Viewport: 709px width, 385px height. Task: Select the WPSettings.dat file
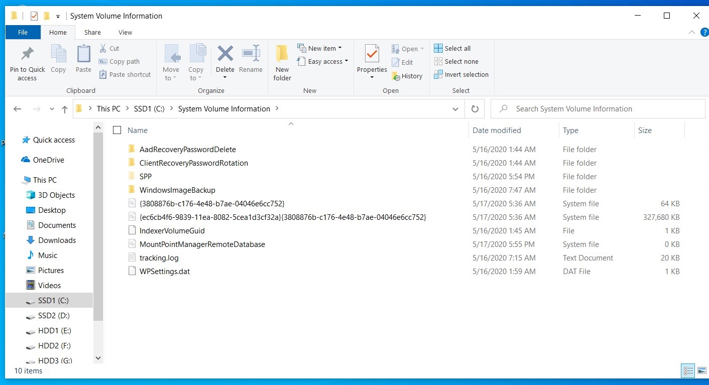pyautogui.click(x=165, y=271)
